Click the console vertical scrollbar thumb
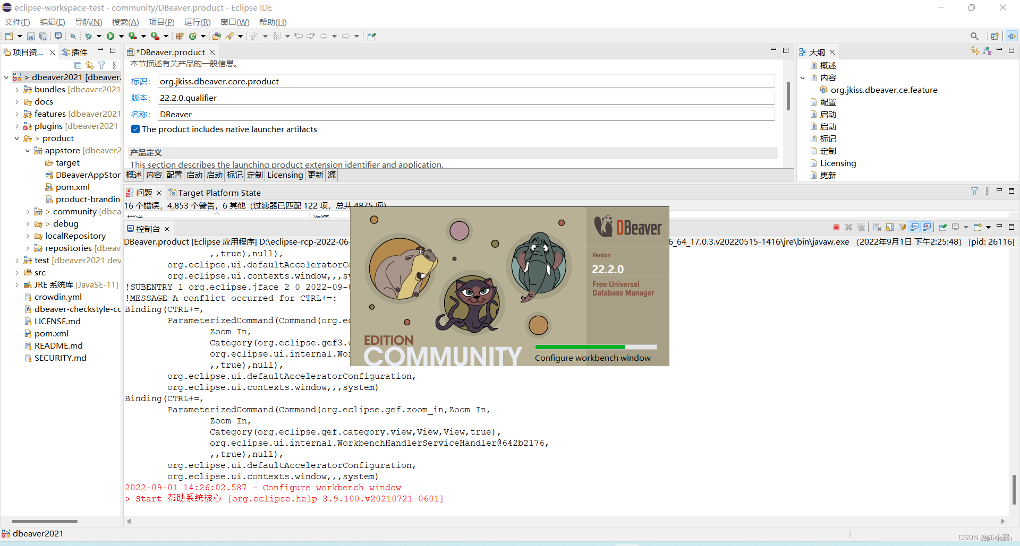The image size is (1020, 546). (x=1014, y=489)
